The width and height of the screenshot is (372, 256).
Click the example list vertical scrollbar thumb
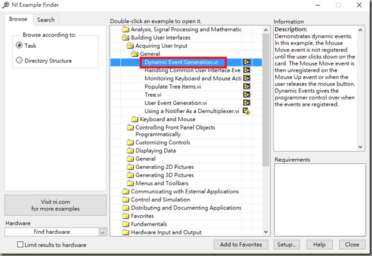coord(265,100)
